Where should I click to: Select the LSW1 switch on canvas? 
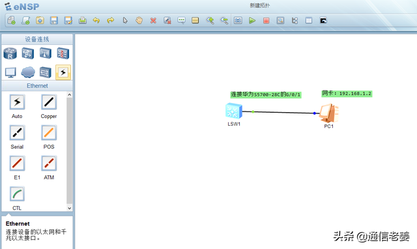tap(234, 111)
